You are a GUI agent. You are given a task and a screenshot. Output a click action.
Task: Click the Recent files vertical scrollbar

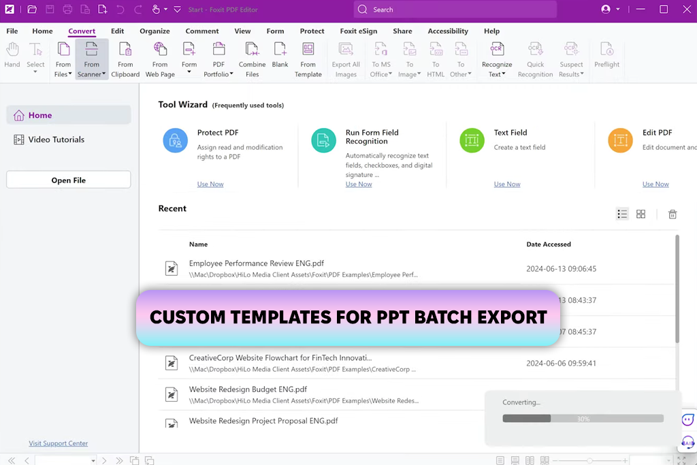677,289
